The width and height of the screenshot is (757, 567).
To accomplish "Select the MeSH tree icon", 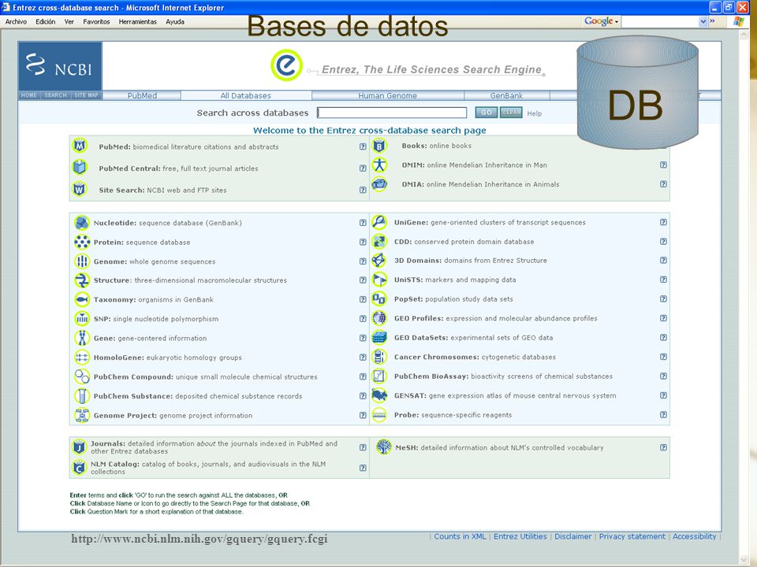I will click(x=384, y=447).
